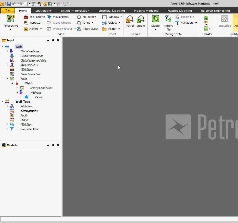The height and width of the screenshot is (223, 238).
Task: Launch Studio search in the Search group
Action: click(141, 21)
